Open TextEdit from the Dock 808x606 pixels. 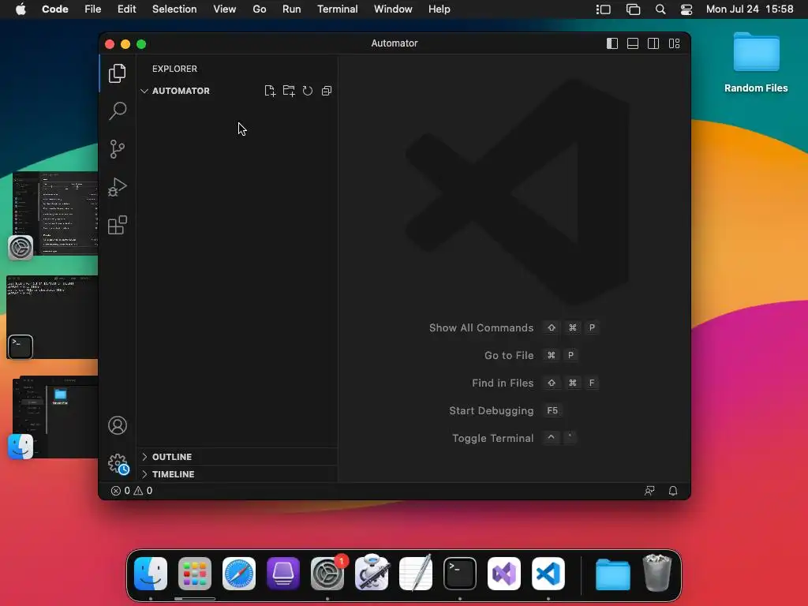[x=416, y=574]
